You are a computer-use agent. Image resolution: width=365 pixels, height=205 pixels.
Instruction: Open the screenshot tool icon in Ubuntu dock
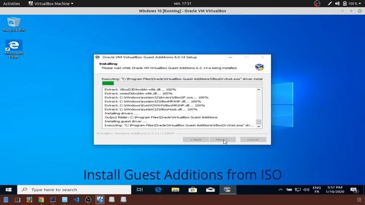[x=18, y=200]
